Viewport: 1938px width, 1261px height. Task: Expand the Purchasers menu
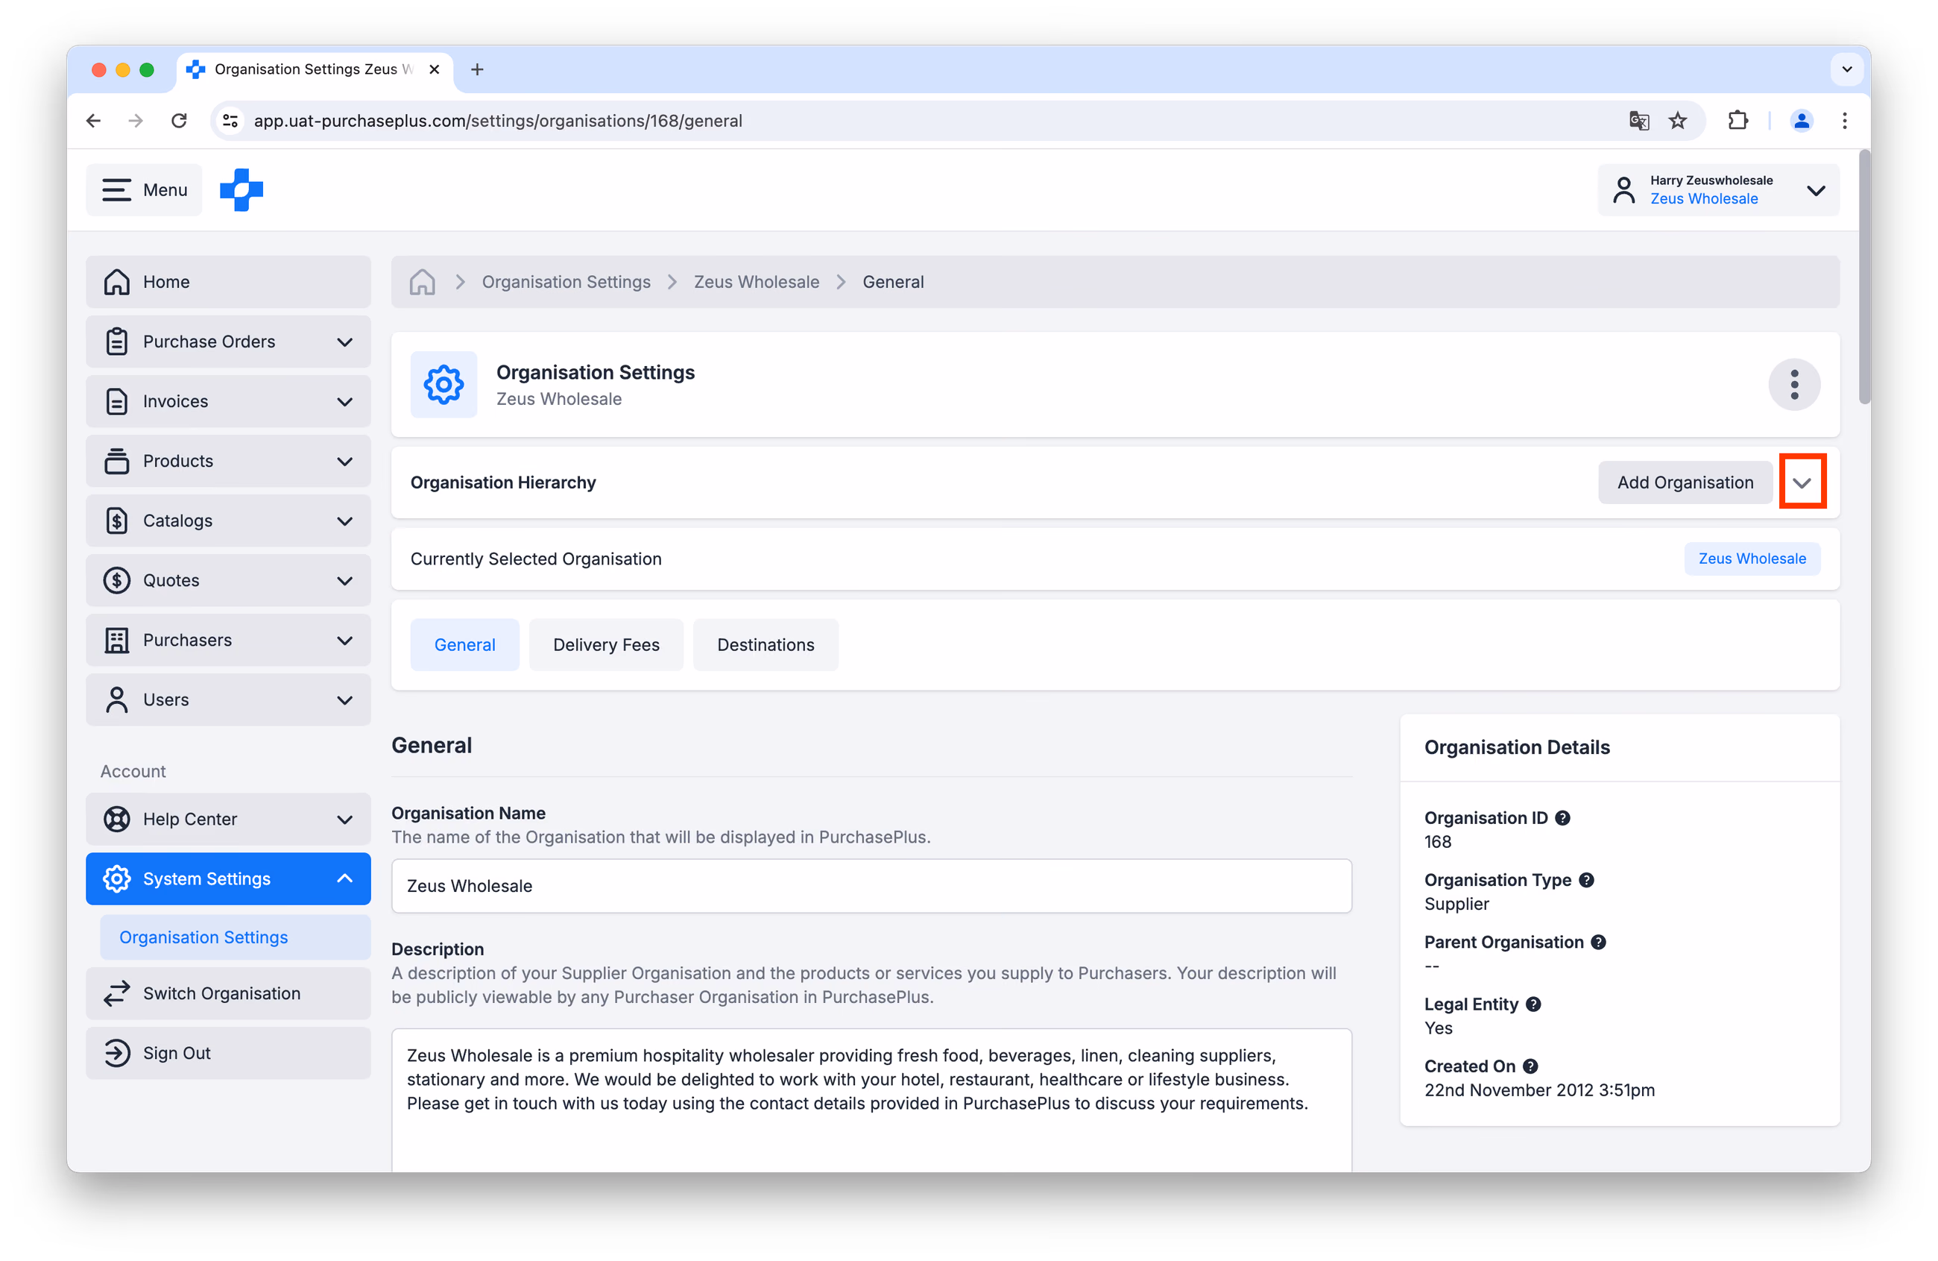point(228,641)
